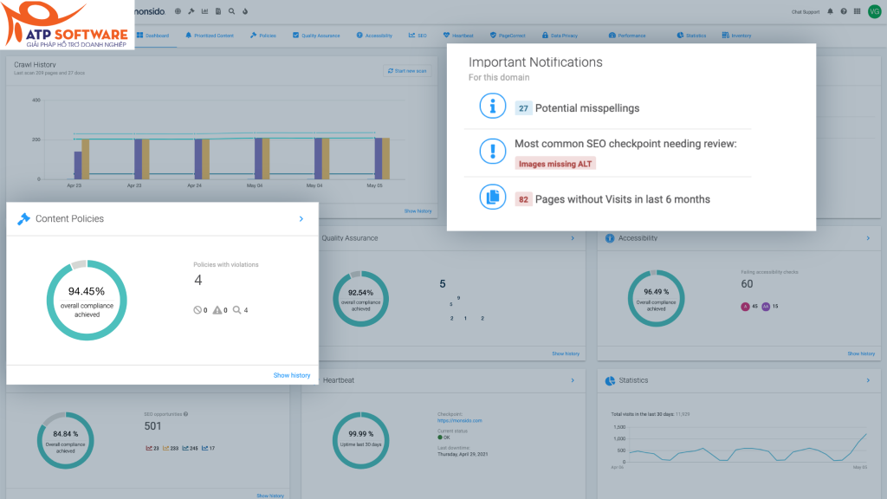
Task: Click the pages icon beside Pages without Visits
Action: pyautogui.click(x=493, y=197)
